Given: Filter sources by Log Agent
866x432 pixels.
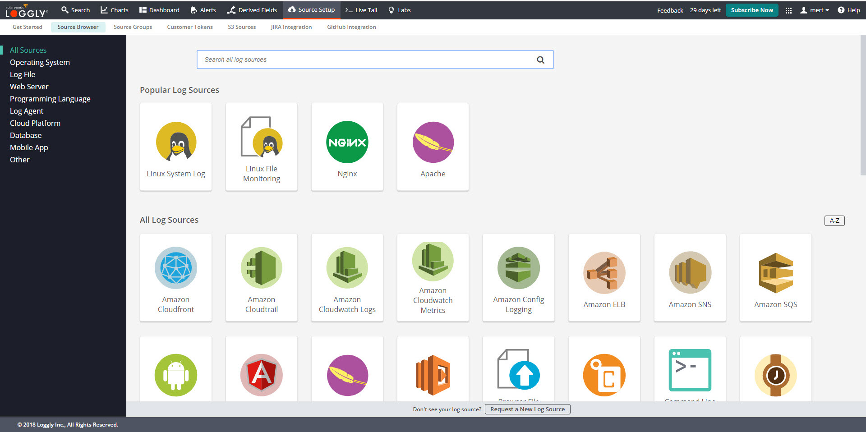Looking at the screenshot, I should pyautogui.click(x=27, y=111).
